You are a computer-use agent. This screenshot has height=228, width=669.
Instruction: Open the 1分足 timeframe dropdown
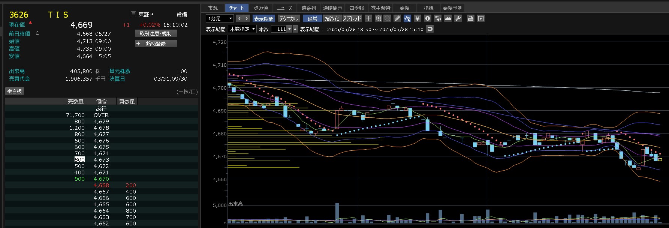pos(220,18)
